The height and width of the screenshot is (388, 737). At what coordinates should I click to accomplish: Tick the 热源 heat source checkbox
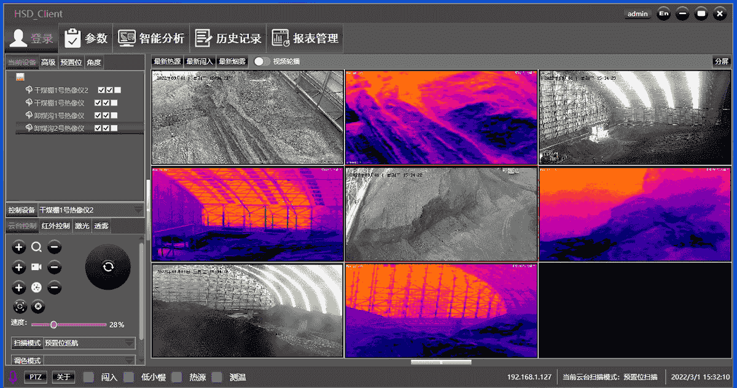[x=177, y=377]
